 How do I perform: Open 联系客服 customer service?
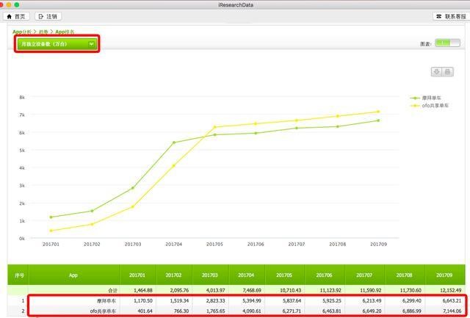(444, 16)
